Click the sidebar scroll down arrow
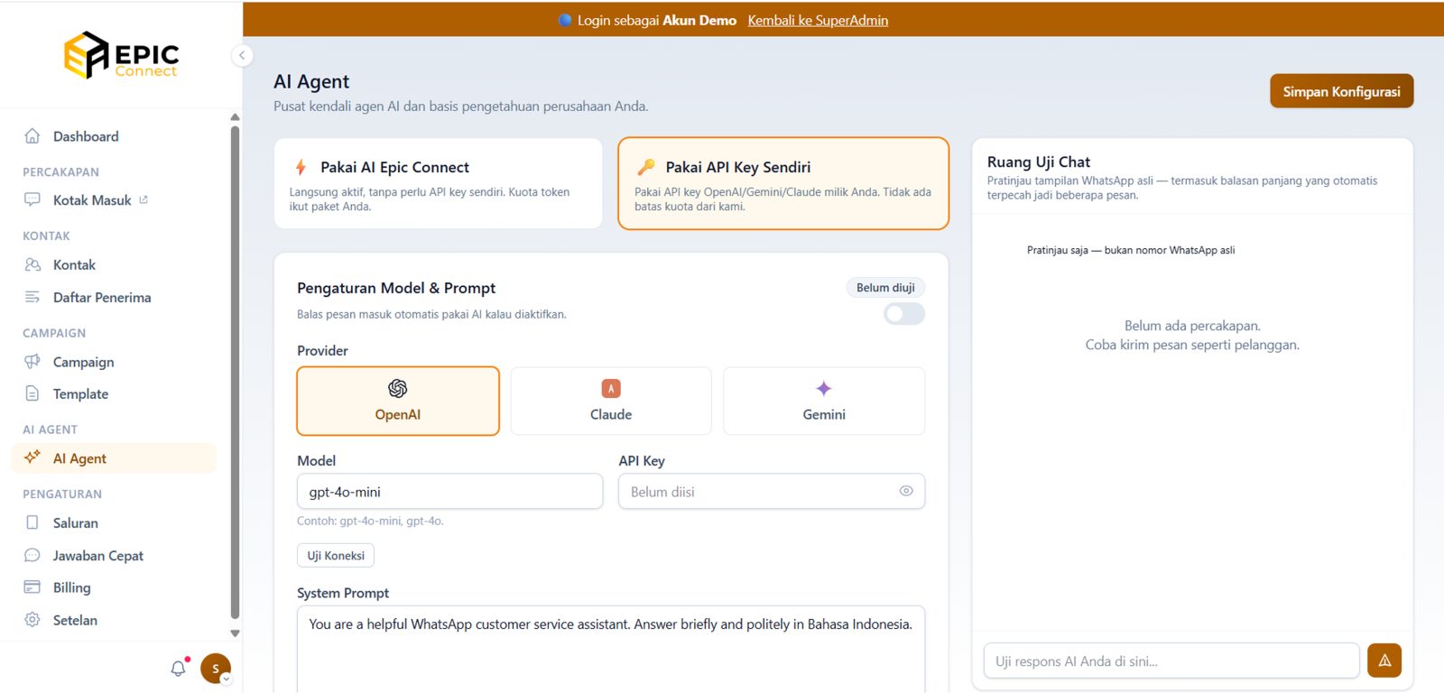 coord(235,633)
